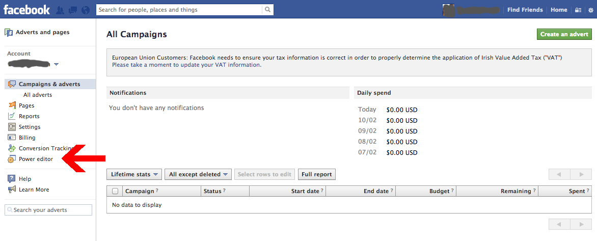Click the Adverts and pages icon
This screenshot has width=597, height=241.
9,33
